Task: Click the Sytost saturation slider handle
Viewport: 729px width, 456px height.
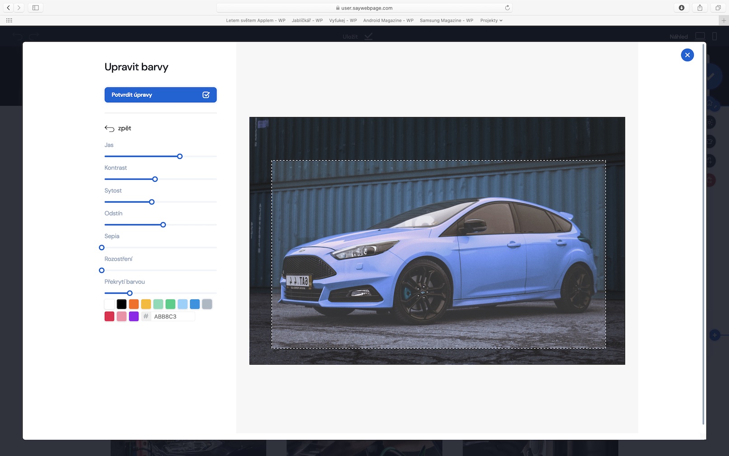Action: tap(152, 202)
